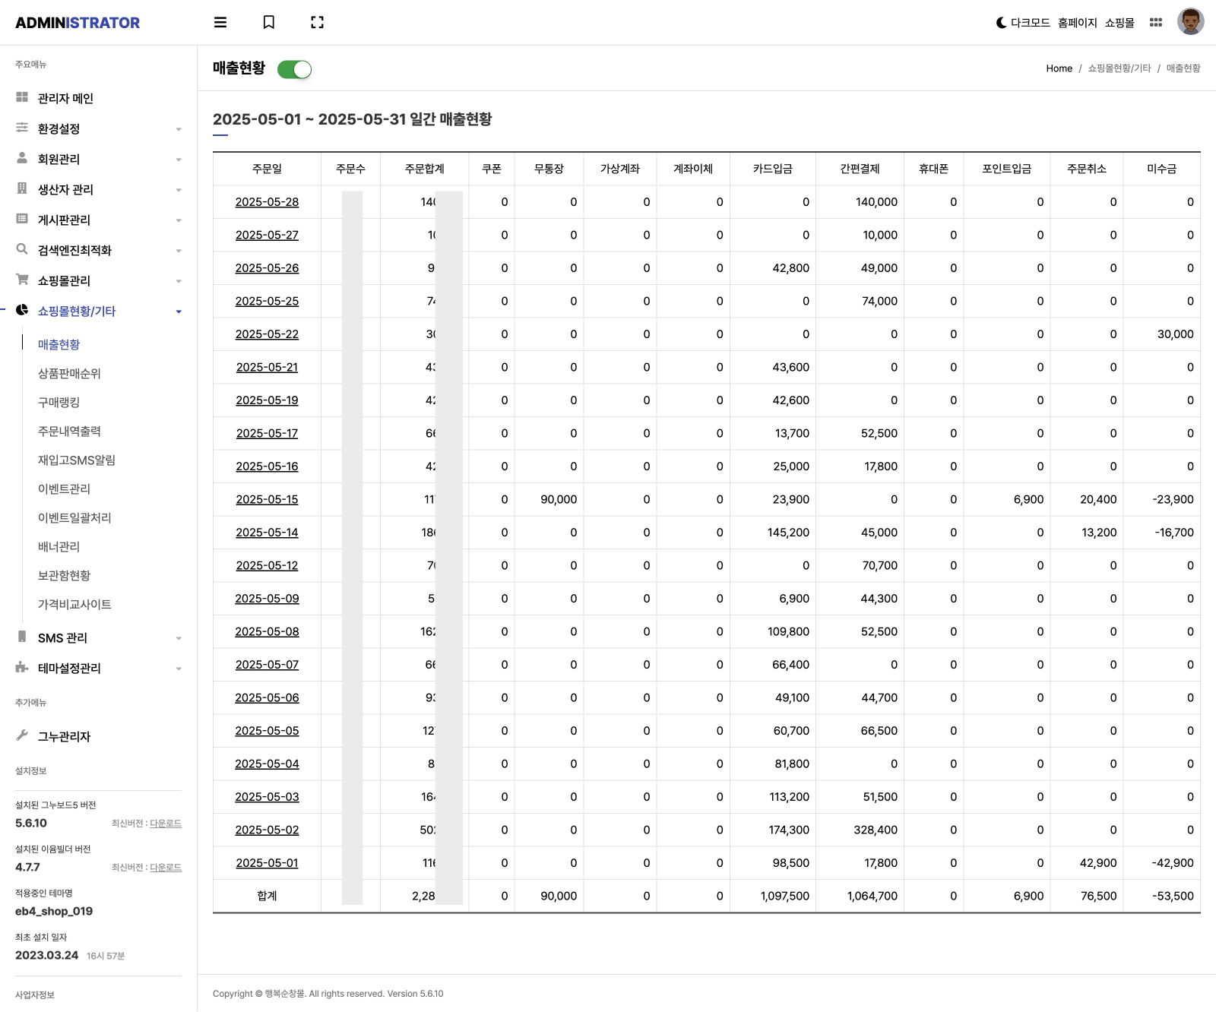Image resolution: width=1216 pixels, height=1012 pixels.
Task: Expand the 회원관리 menu arrow
Action: (x=179, y=160)
